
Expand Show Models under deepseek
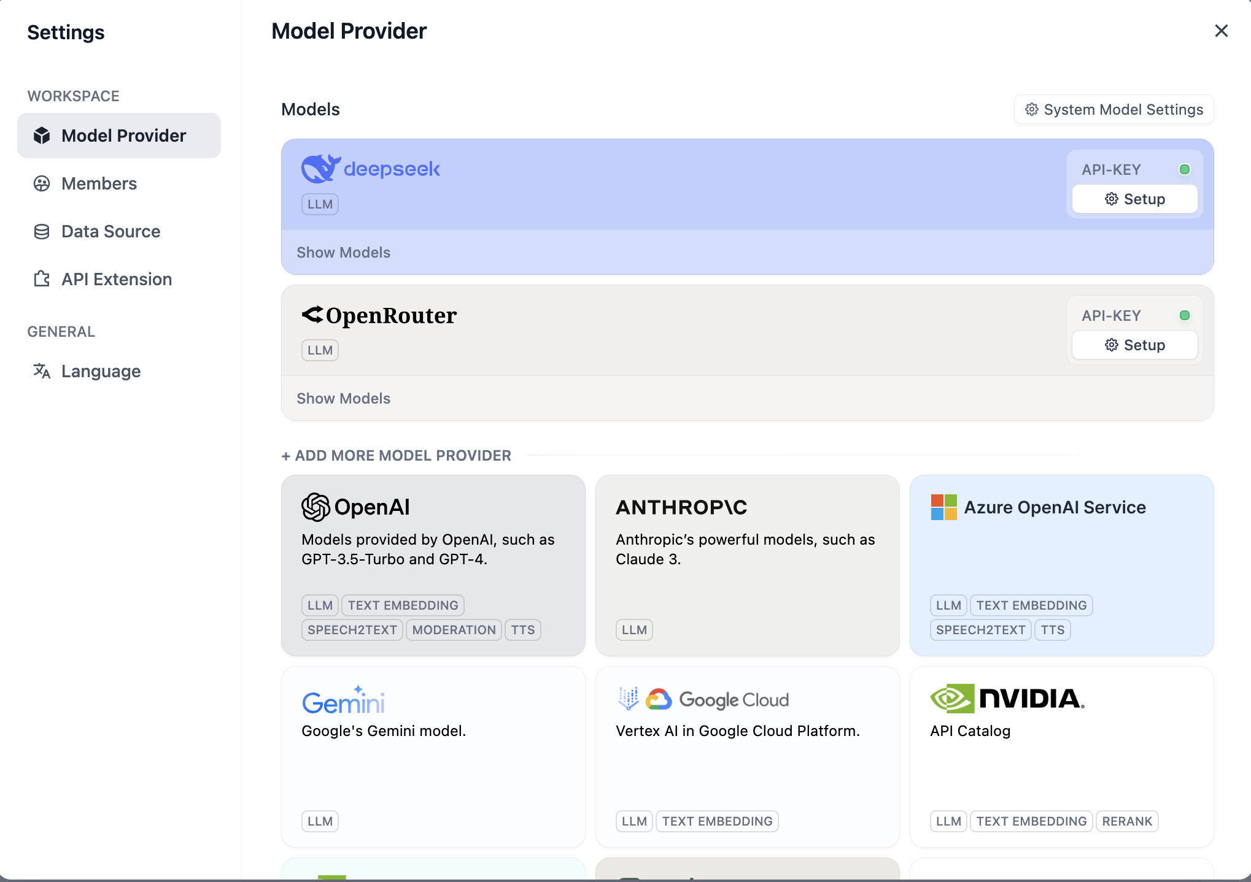pyautogui.click(x=344, y=252)
